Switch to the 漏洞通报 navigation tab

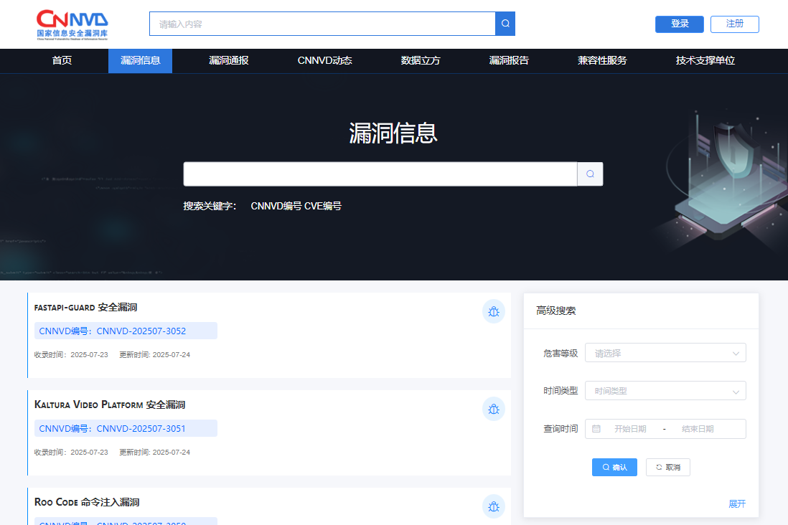[x=228, y=60]
